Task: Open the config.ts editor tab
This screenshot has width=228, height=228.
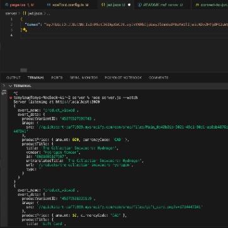Action: [x=67, y=4]
